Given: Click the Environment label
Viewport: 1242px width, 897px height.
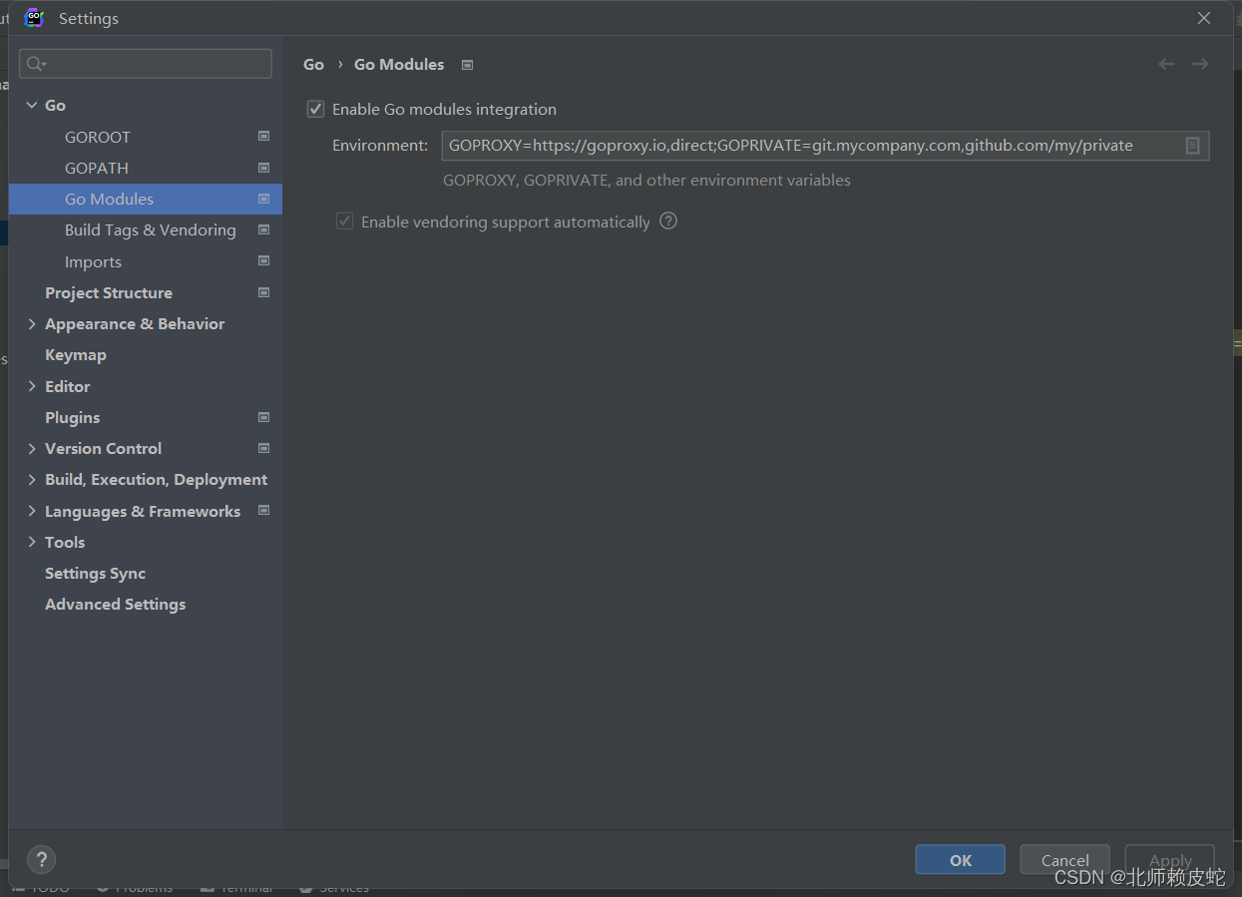Looking at the screenshot, I should (380, 146).
